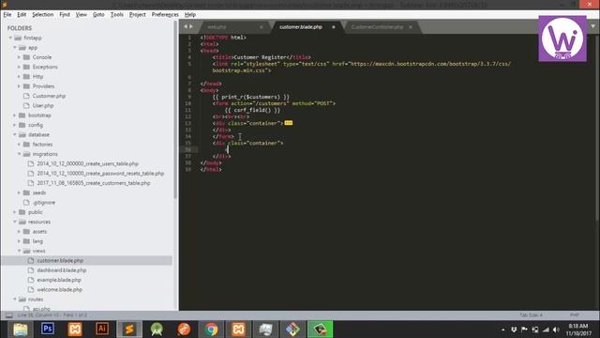Open welcome.blade.php in views

(60, 290)
